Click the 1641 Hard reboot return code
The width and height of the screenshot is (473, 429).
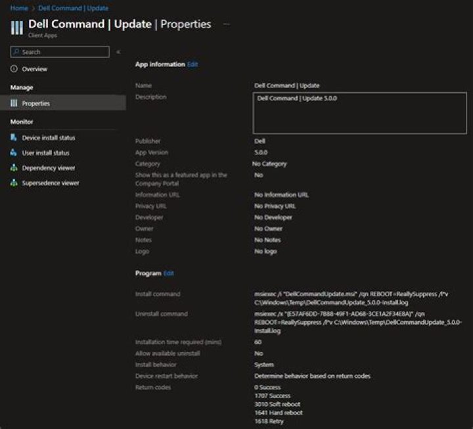pyautogui.click(x=279, y=413)
